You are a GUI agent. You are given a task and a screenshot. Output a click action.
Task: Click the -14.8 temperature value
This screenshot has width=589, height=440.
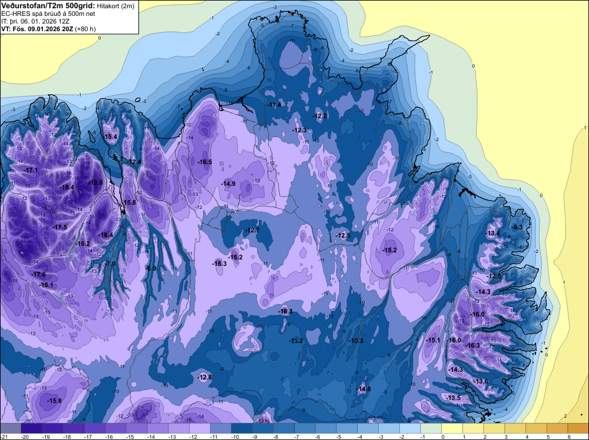tap(363, 389)
